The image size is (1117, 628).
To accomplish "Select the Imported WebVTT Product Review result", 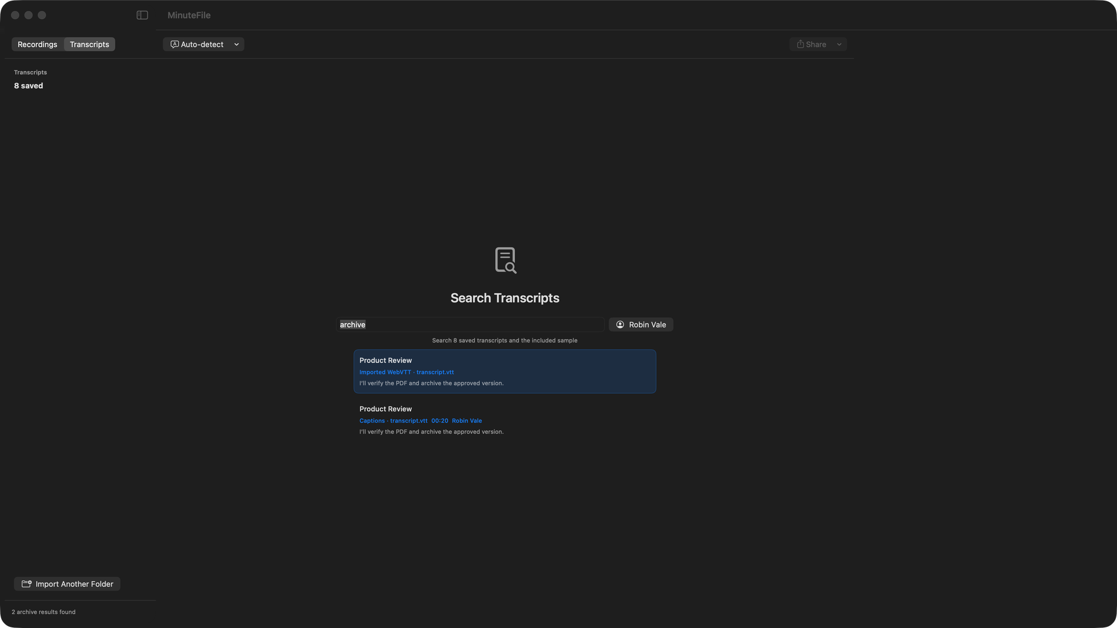I will pos(504,372).
